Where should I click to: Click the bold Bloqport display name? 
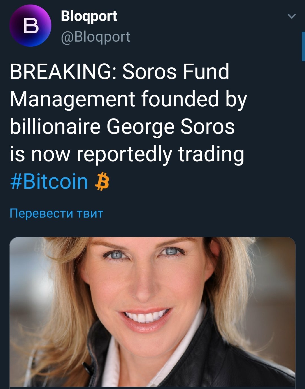click(x=89, y=16)
